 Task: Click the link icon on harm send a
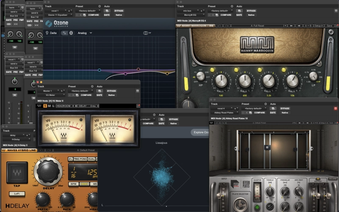point(9,24)
